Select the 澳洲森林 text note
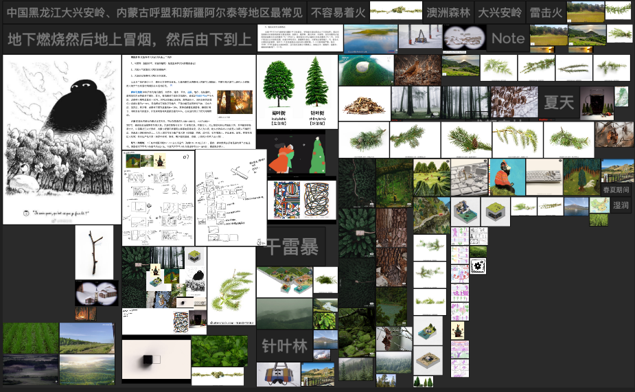Viewport: 635px width, 392px height. (448, 12)
